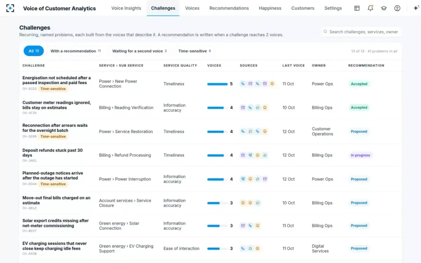Click the magnifier icon in search box
The width and height of the screenshot is (421, 263).
coord(325,32)
